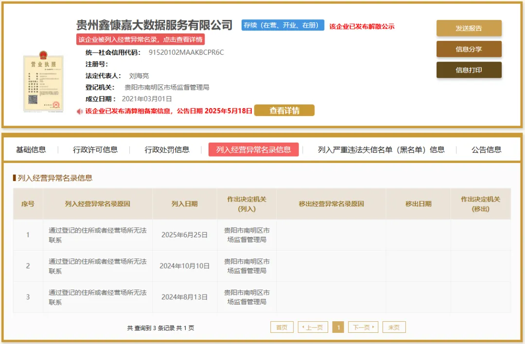Click the 信息分享 button
Viewport: 525px width, 344px height.
point(469,49)
